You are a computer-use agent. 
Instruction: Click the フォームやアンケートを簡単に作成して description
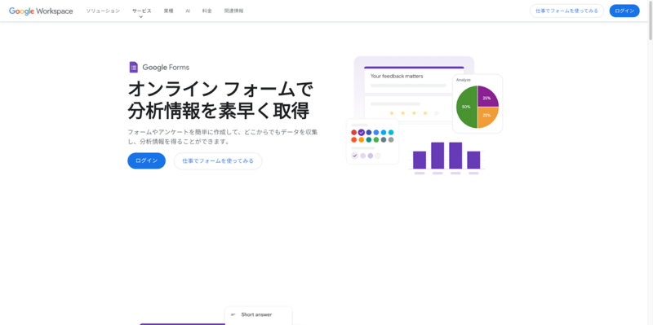(x=223, y=137)
